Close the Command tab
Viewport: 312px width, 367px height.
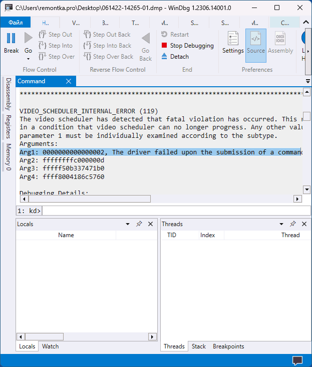tap(69, 81)
